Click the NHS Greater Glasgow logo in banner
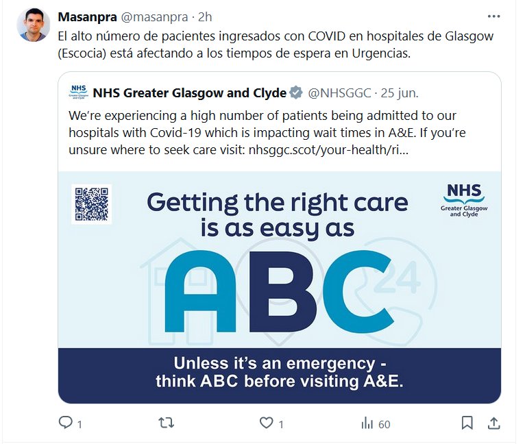 [464, 200]
